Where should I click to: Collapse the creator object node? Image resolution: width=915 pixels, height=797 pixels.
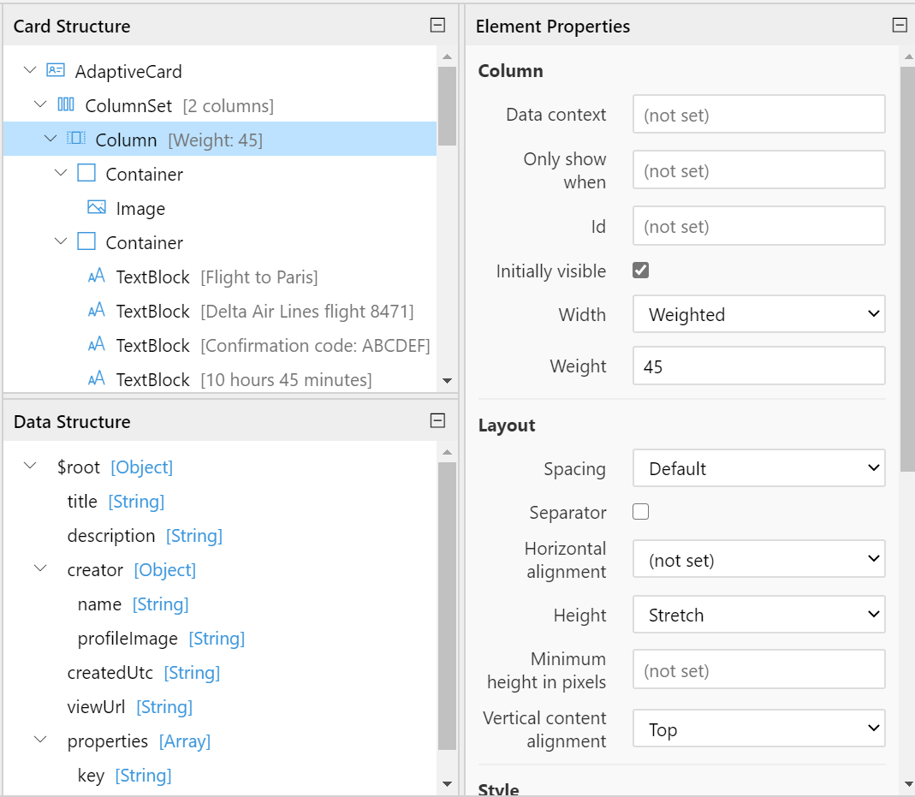point(40,569)
